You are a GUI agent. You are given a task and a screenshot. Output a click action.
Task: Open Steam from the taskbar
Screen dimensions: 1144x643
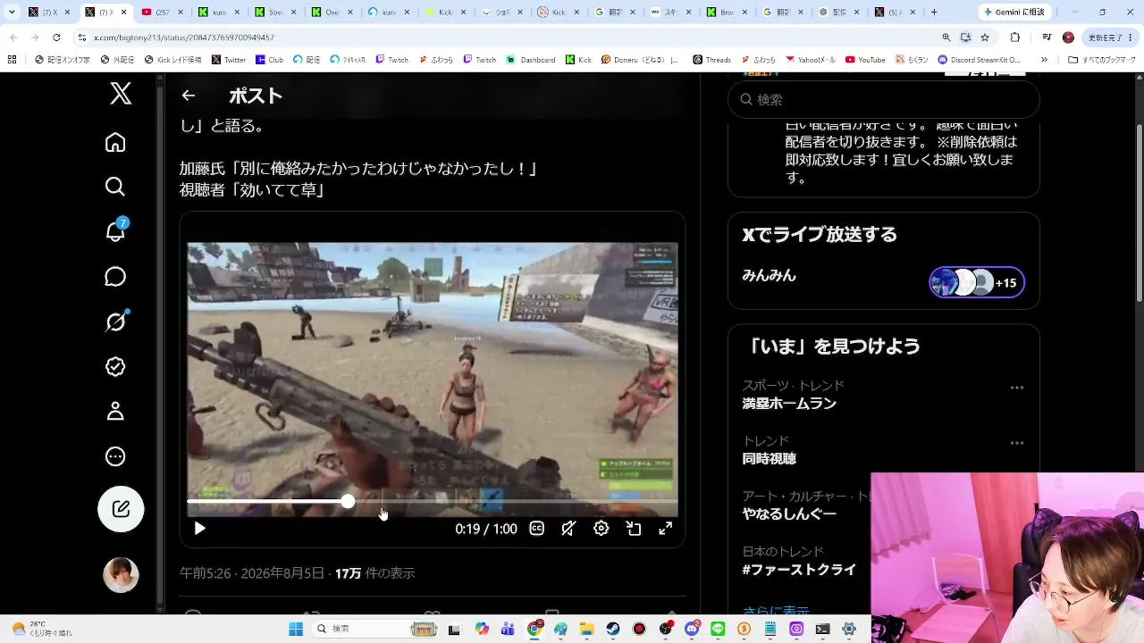point(613,629)
